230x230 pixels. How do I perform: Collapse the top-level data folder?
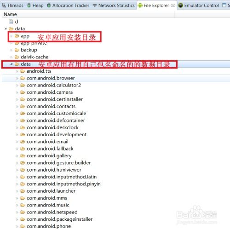6,29
